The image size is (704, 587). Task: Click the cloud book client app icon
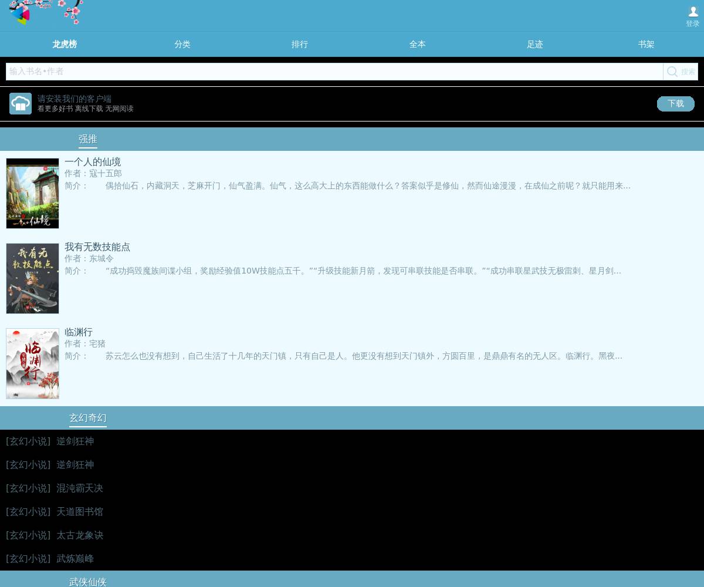[x=21, y=104]
